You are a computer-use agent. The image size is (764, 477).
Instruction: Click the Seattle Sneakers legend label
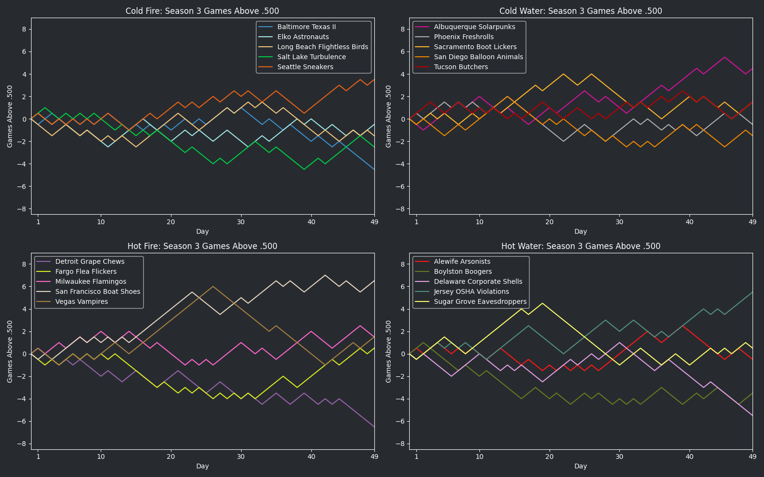pos(305,67)
